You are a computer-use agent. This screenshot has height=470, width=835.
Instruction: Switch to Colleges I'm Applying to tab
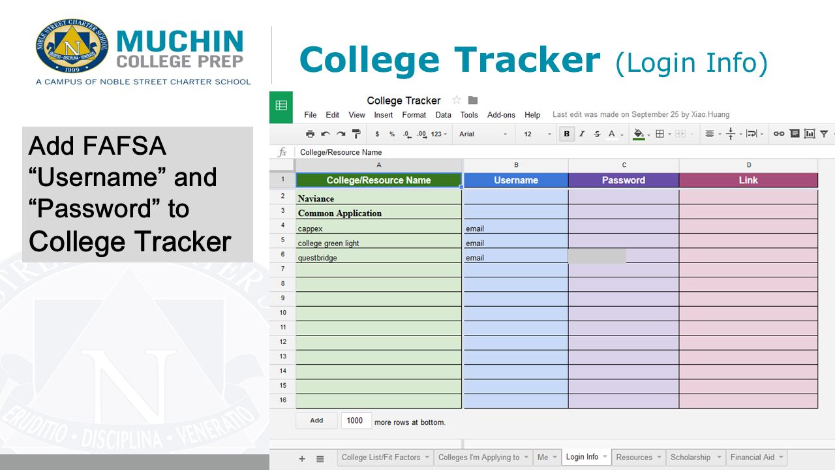[x=483, y=458]
